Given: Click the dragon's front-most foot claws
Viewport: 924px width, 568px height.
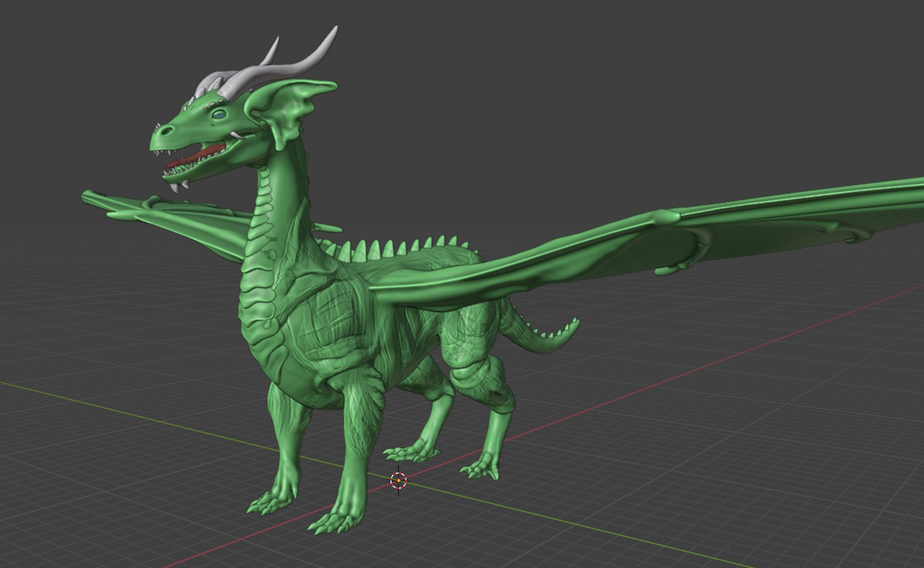Looking at the screenshot, I should (x=333, y=523).
